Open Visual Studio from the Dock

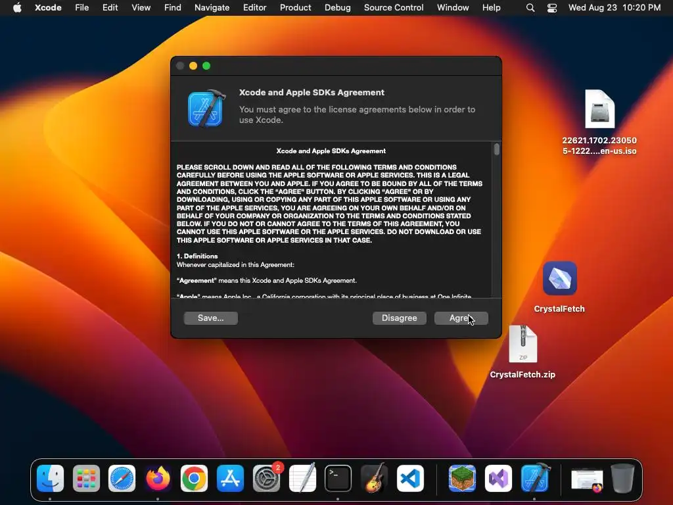(x=498, y=478)
